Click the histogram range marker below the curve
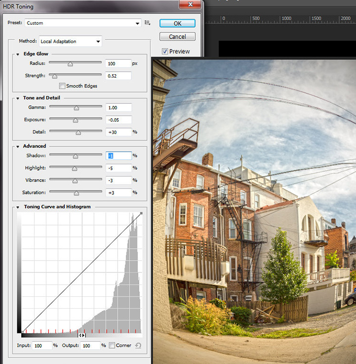The width and height of the screenshot is (356, 364). (82, 335)
